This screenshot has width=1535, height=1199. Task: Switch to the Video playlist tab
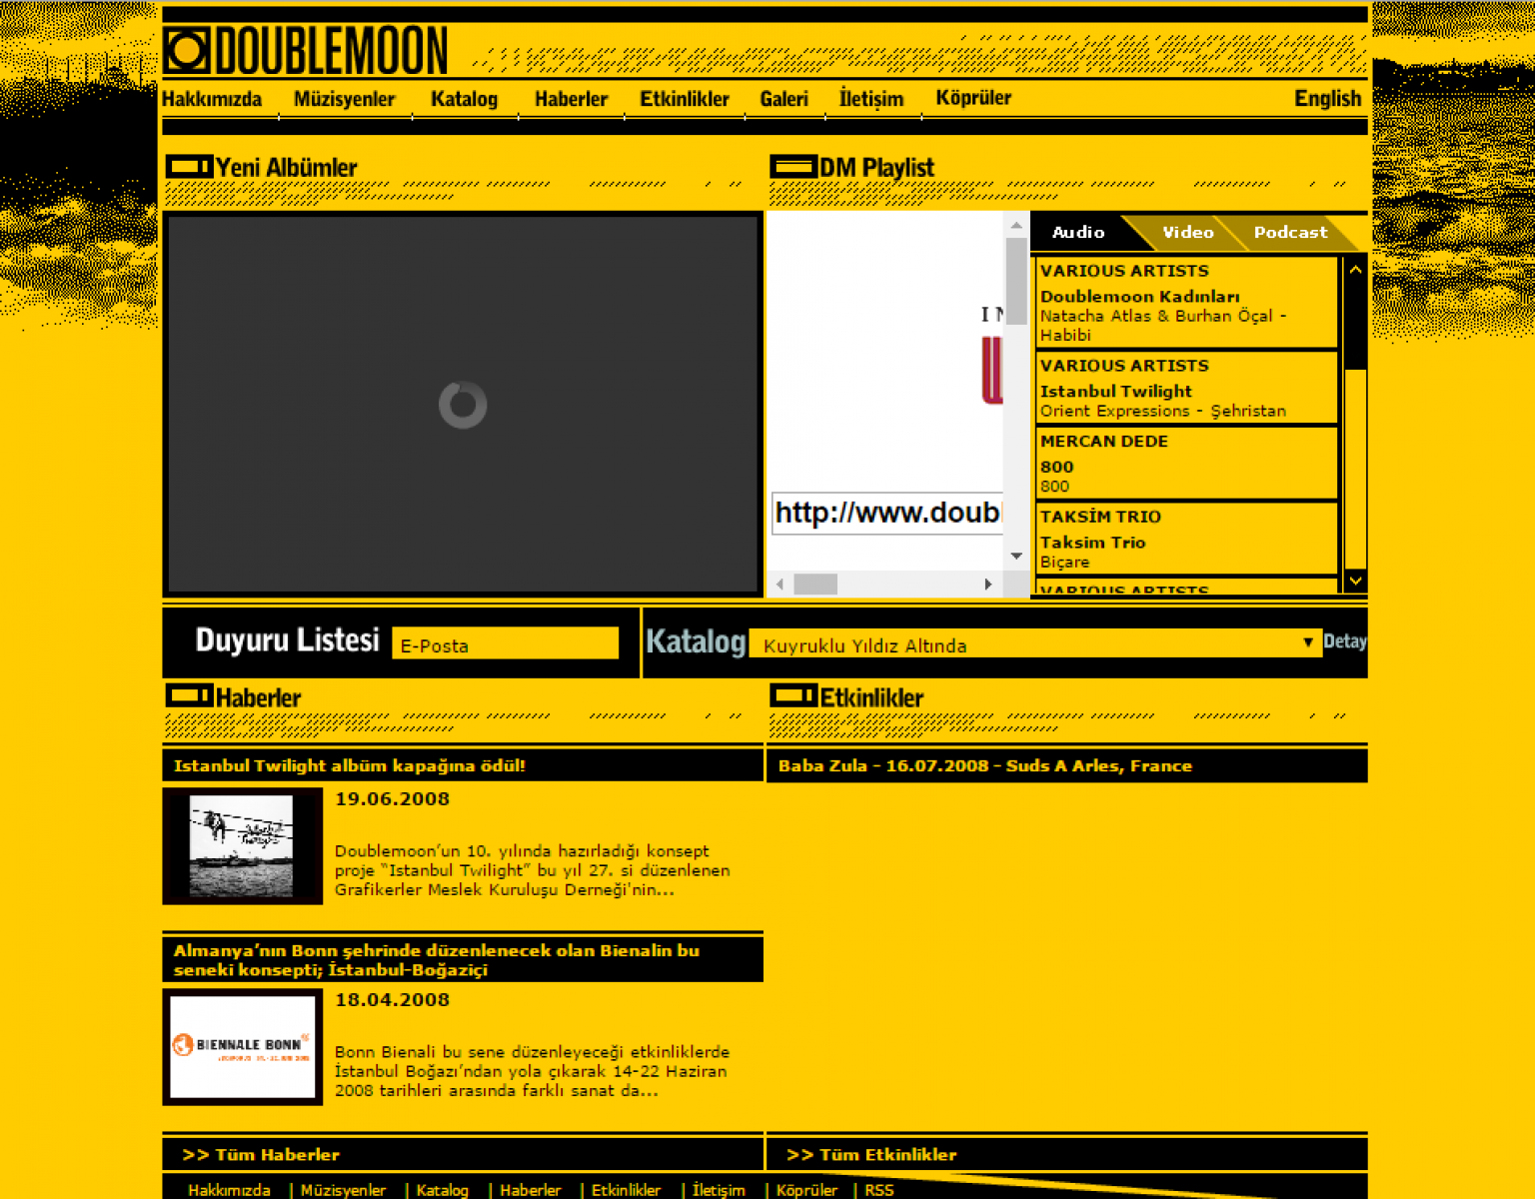point(1187,232)
